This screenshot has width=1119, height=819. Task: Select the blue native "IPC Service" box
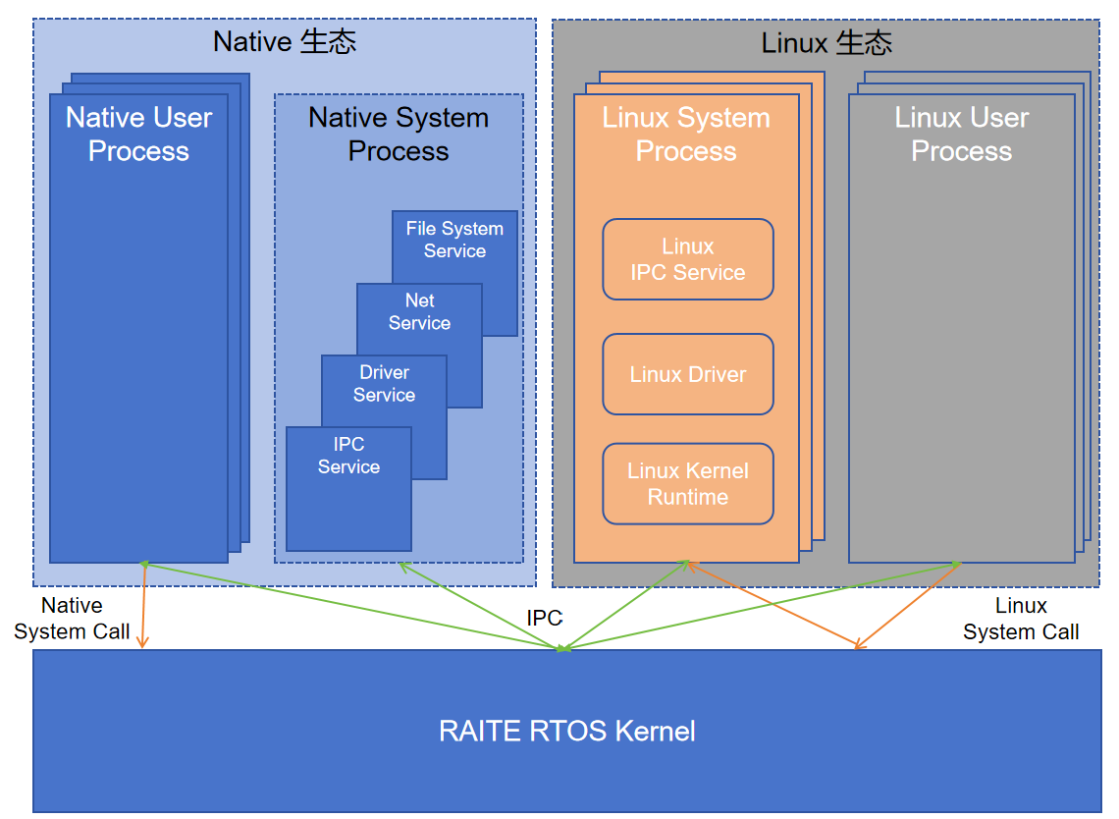click(x=349, y=489)
